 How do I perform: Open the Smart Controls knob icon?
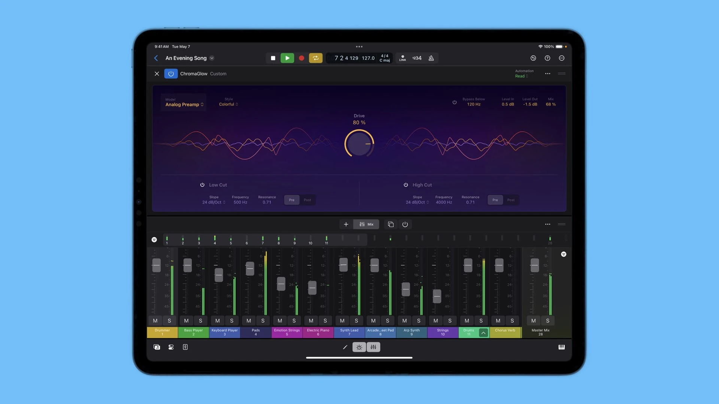359,347
